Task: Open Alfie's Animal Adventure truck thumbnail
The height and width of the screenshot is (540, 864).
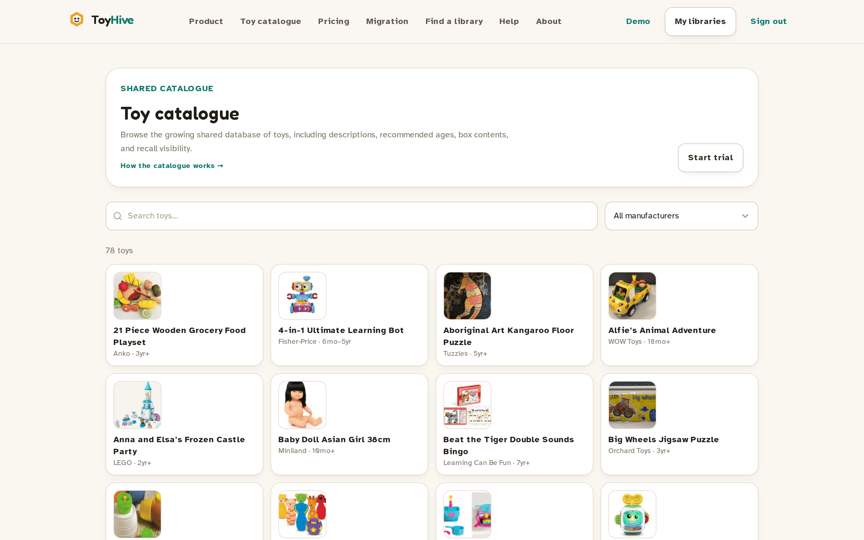Action: (x=632, y=296)
